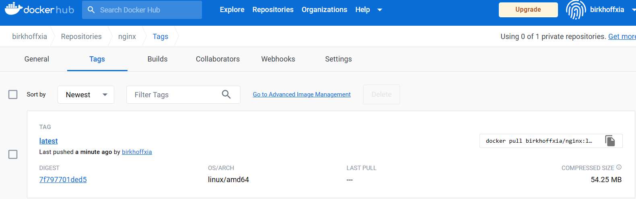The height and width of the screenshot is (199, 636).
Task: Toggle the select-all tags checkbox
Action: pos(13,94)
